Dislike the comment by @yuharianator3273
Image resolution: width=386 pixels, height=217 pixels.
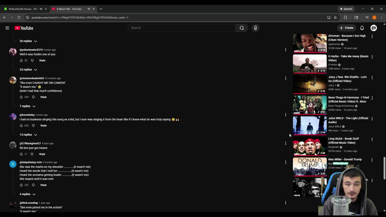pyautogui.click(x=32, y=60)
